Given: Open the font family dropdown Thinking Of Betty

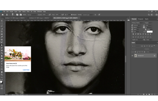Looking at the screenshot, I should 137,23.
